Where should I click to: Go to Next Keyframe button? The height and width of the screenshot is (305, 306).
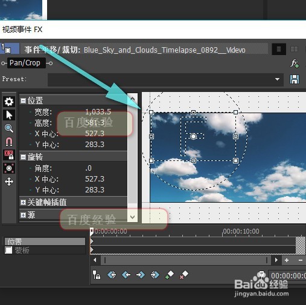point(141,275)
